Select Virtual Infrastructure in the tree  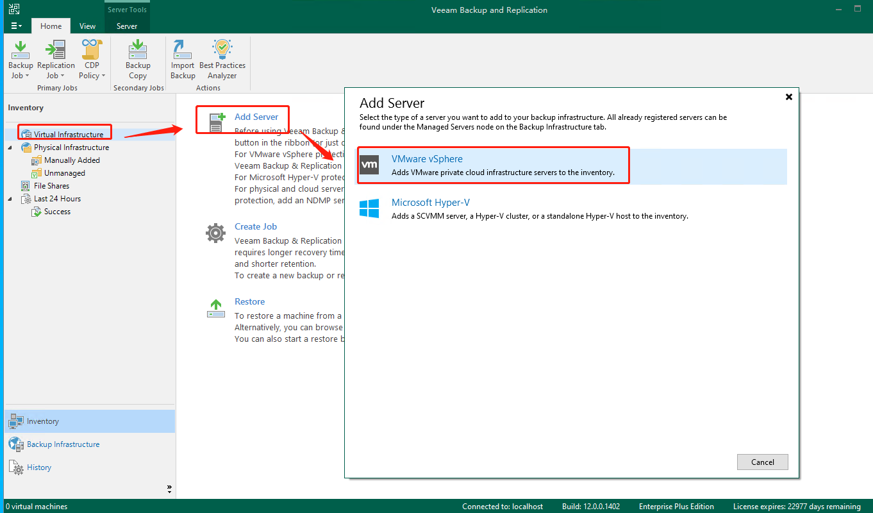pos(69,135)
